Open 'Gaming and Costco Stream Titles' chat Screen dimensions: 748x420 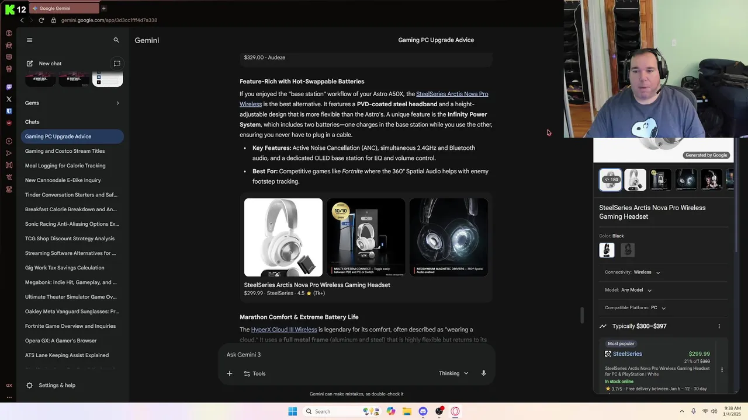(72, 151)
